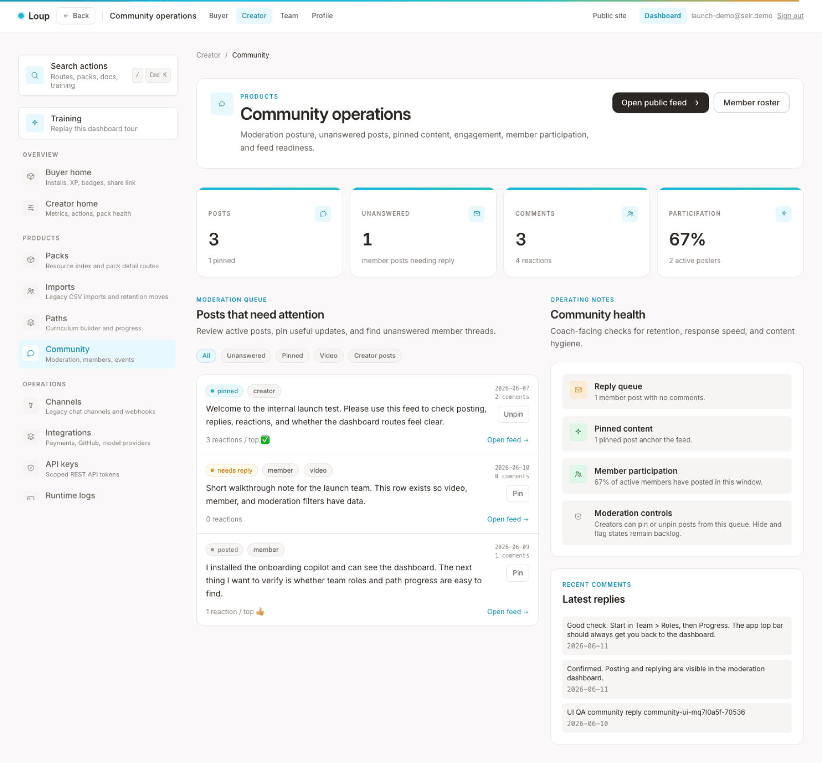Pin the onboarding copilot member post
Image resolution: width=822 pixels, height=763 pixels.
click(518, 573)
